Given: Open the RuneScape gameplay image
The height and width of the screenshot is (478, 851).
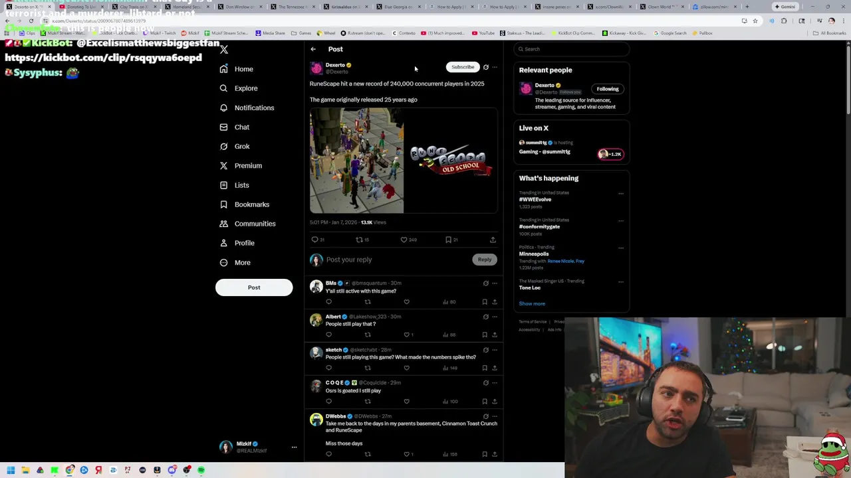Looking at the screenshot, I should 356,161.
